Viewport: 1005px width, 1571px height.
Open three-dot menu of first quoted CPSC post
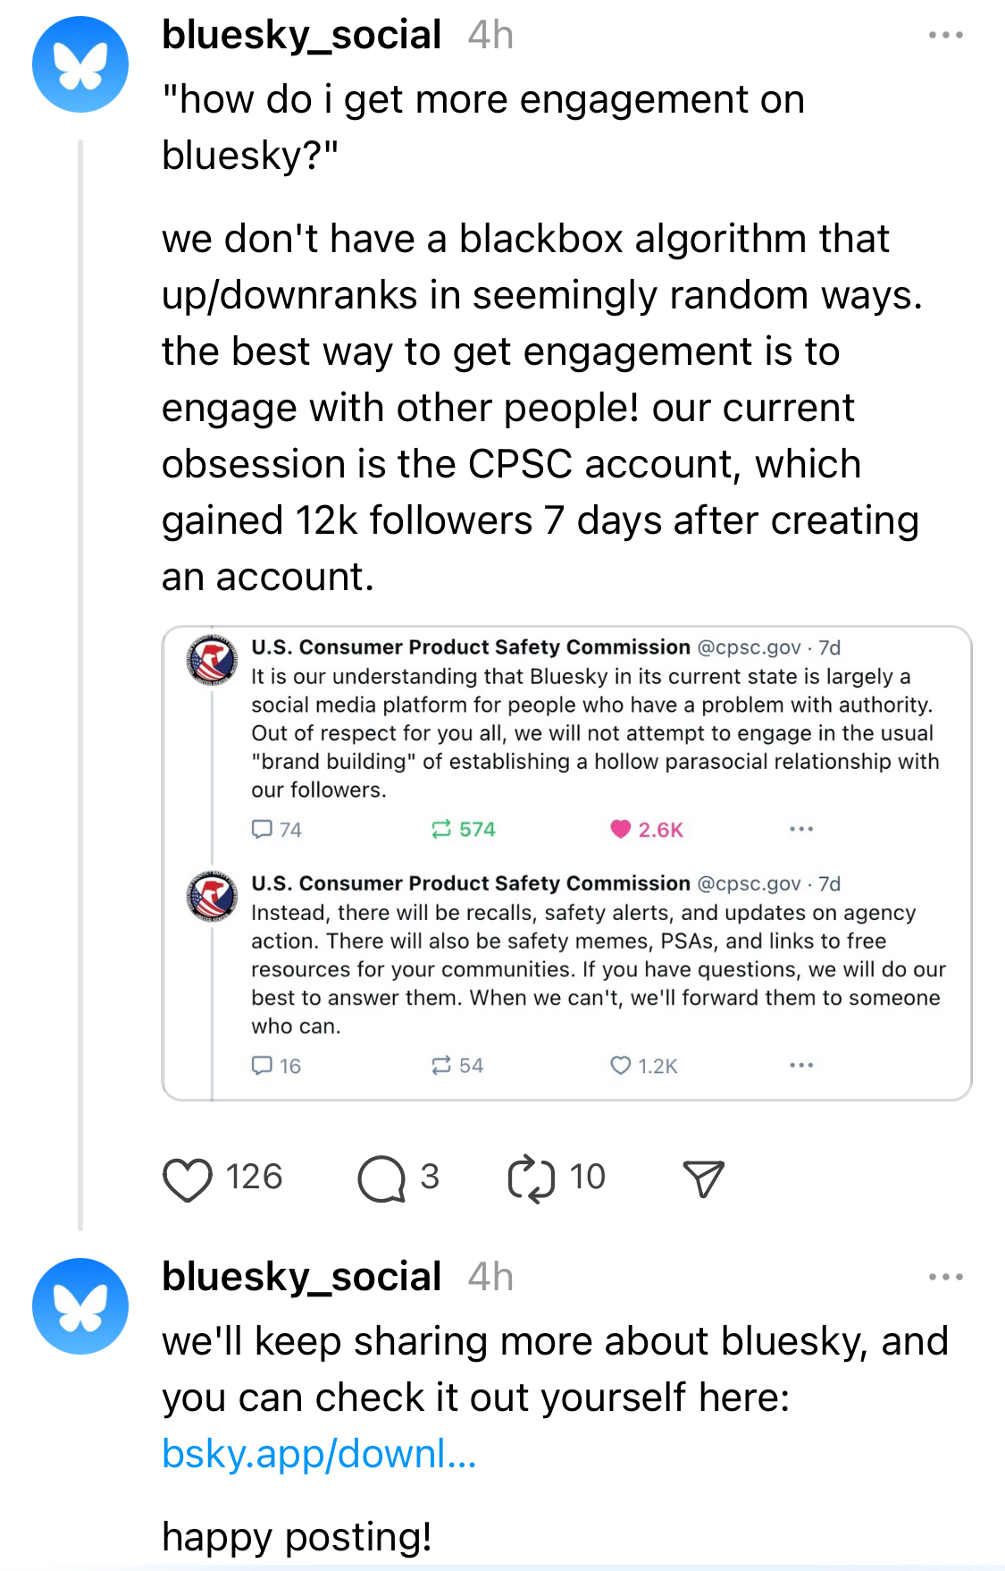pos(801,829)
